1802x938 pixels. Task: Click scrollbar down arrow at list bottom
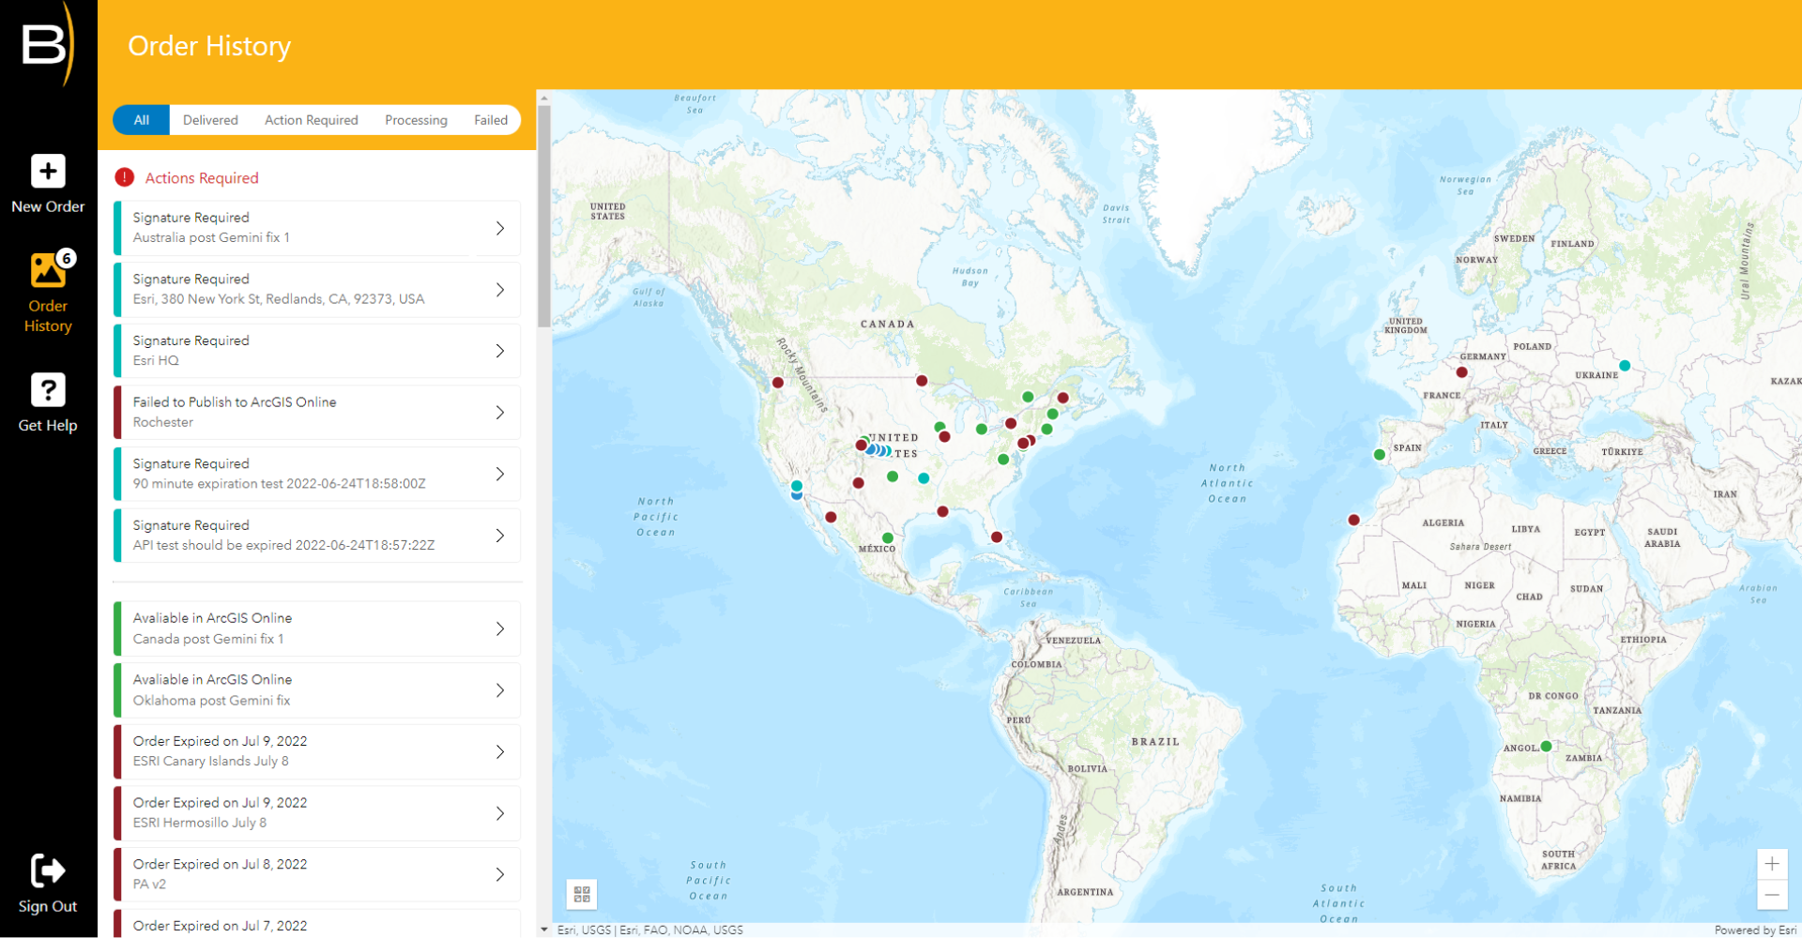click(544, 930)
